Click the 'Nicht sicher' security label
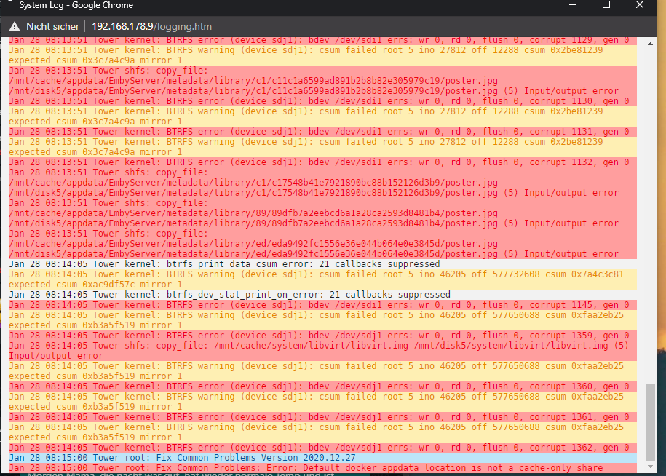The image size is (666, 476). (x=52, y=26)
